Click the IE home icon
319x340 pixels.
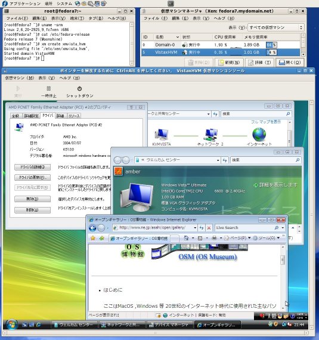pyautogui.click(x=186, y=238)
